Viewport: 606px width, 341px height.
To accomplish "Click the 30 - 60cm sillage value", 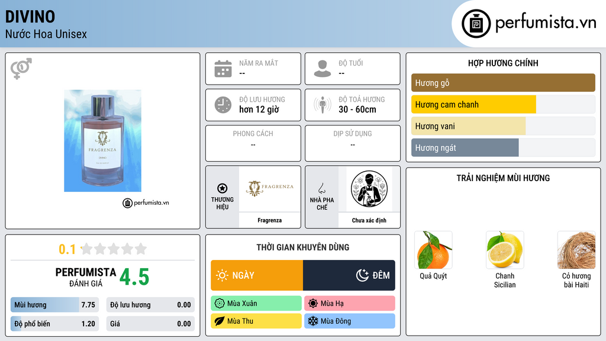I will (x=357, y=110).
